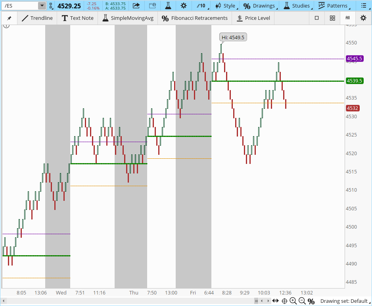The image size is (372, 306).
Task: Select Fibonacci Retracements drawing tool
Action: pyautogui.click(x=195, y=18)
